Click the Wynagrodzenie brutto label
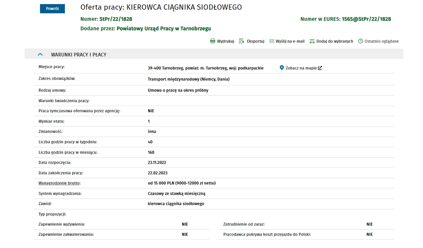Viewport: 423px width, 248px height. (60, 183)
